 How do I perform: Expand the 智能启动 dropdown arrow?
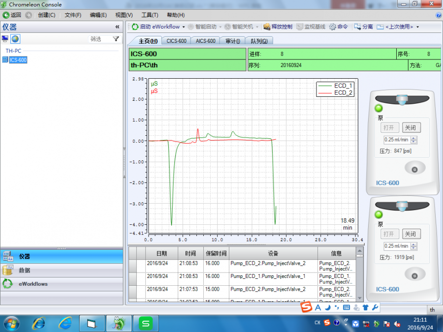[x=221, y=27]
